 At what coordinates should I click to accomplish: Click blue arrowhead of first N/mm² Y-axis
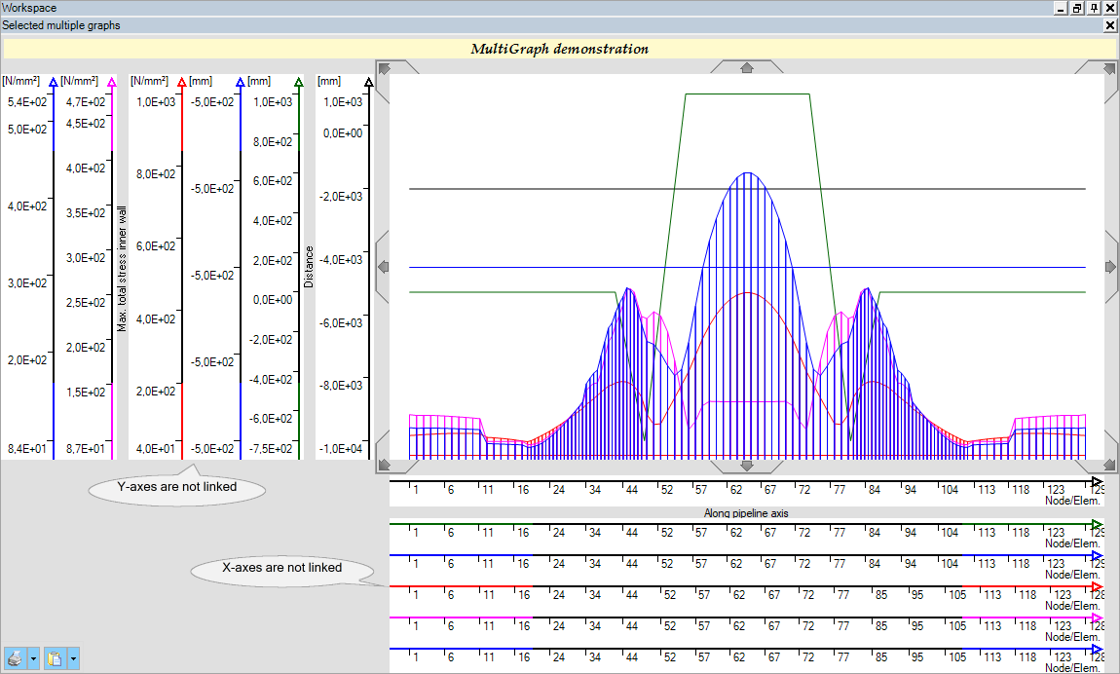tap(54, 82)
